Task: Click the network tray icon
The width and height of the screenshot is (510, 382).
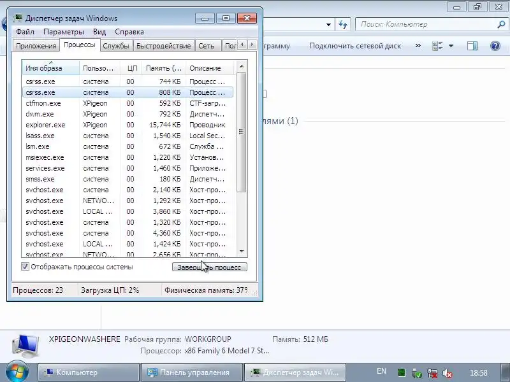Action: [432, 373]
